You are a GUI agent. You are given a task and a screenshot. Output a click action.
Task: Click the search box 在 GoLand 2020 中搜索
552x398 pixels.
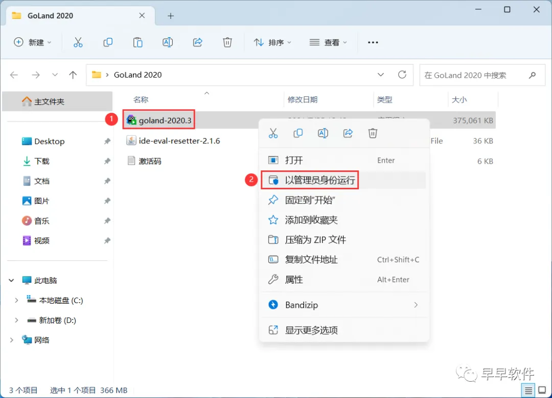482,75
